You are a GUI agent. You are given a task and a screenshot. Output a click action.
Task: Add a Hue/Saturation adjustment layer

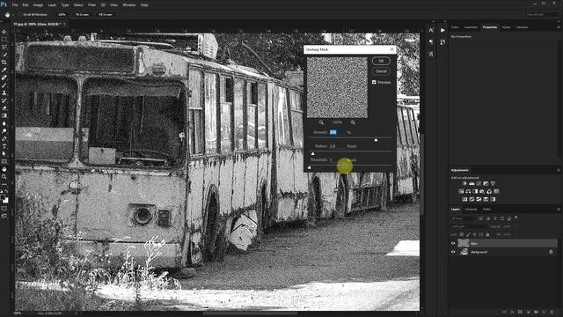tap(461, 192)
